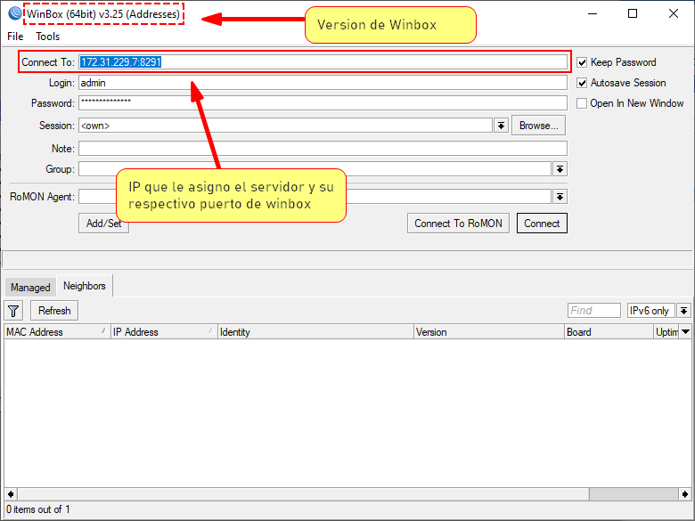Close the WinBox window

click(674, 13)
